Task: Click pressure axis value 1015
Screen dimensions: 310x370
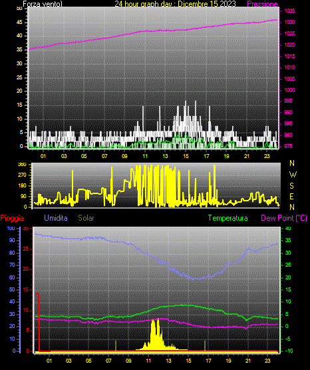Action: coord(289,56)
